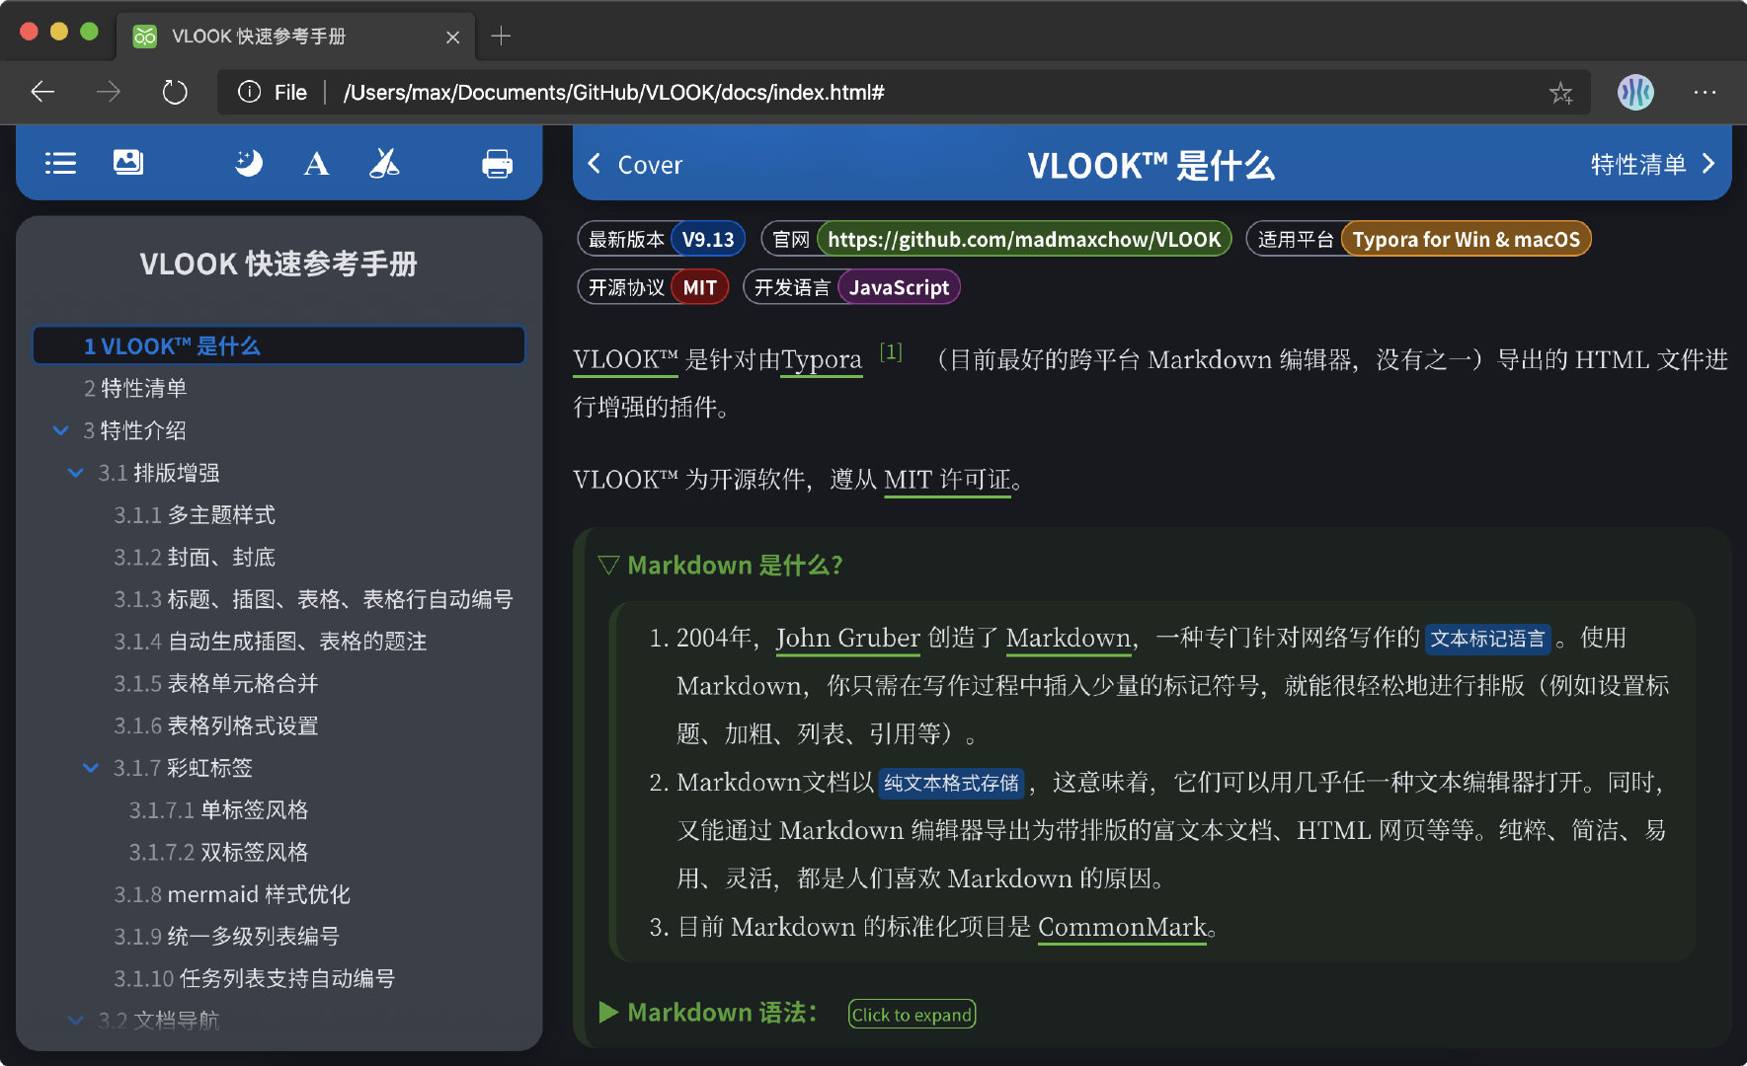Click footnote reference [1]
The image size is (1747, 1066).
click(x=891, y=351)
